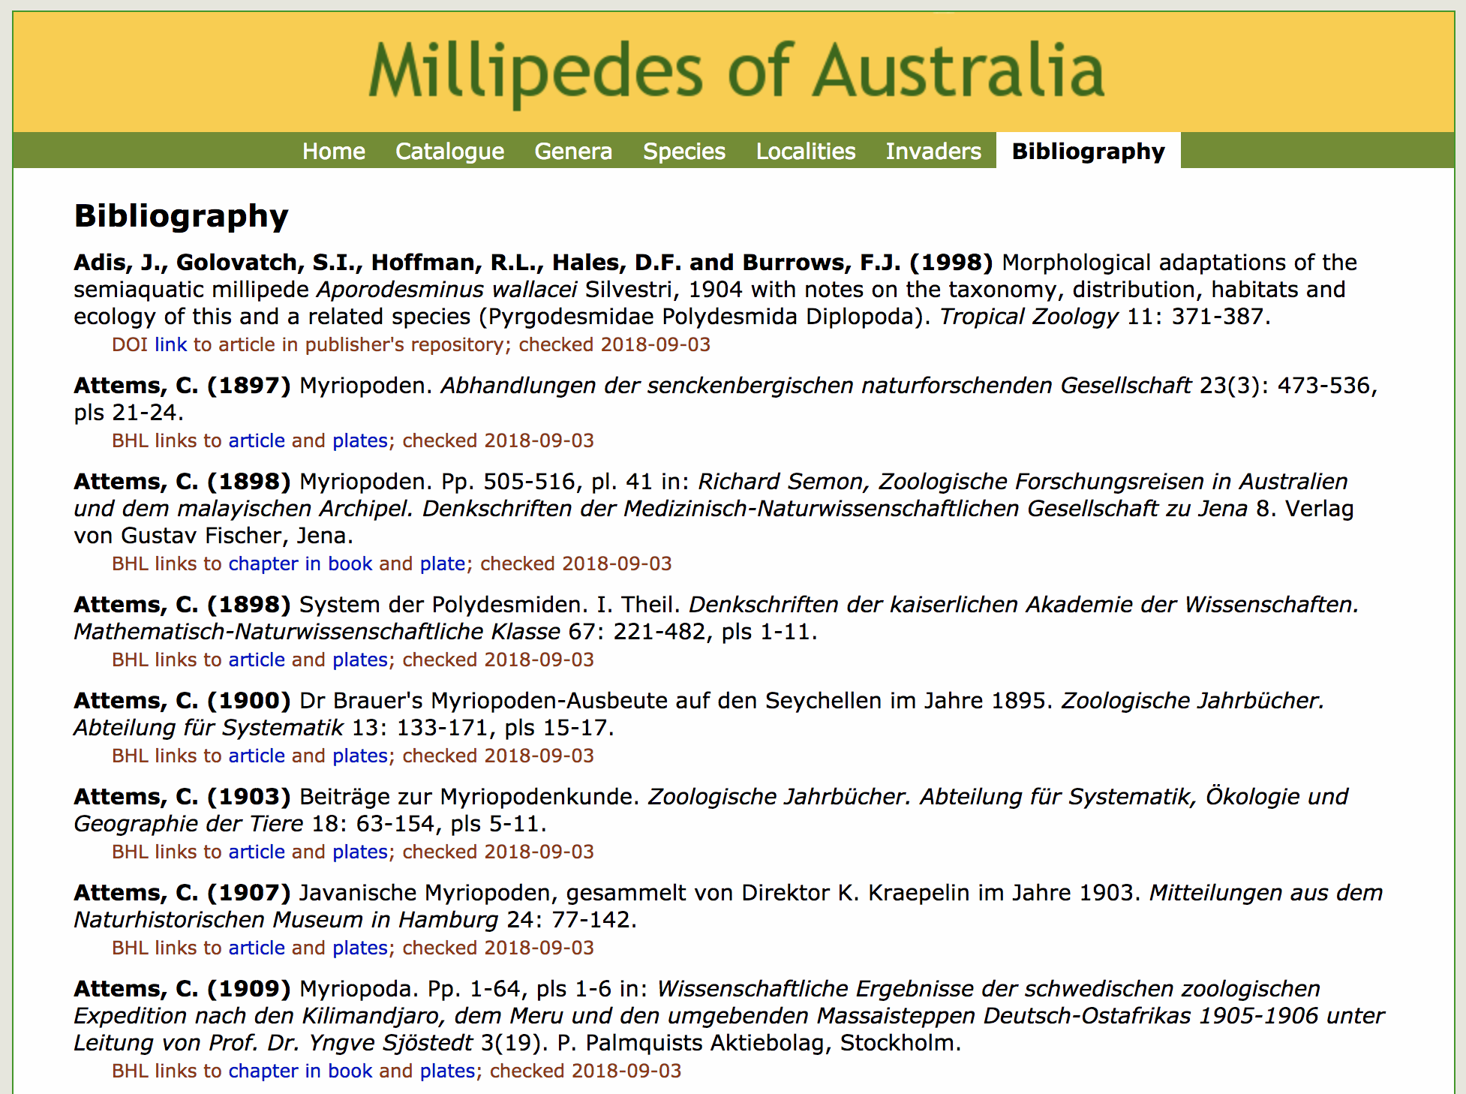This screenshot has height=1094, width=1466.
Task: Open plate link for Attems 1898 Semon entry
Action: pos(442,564)
